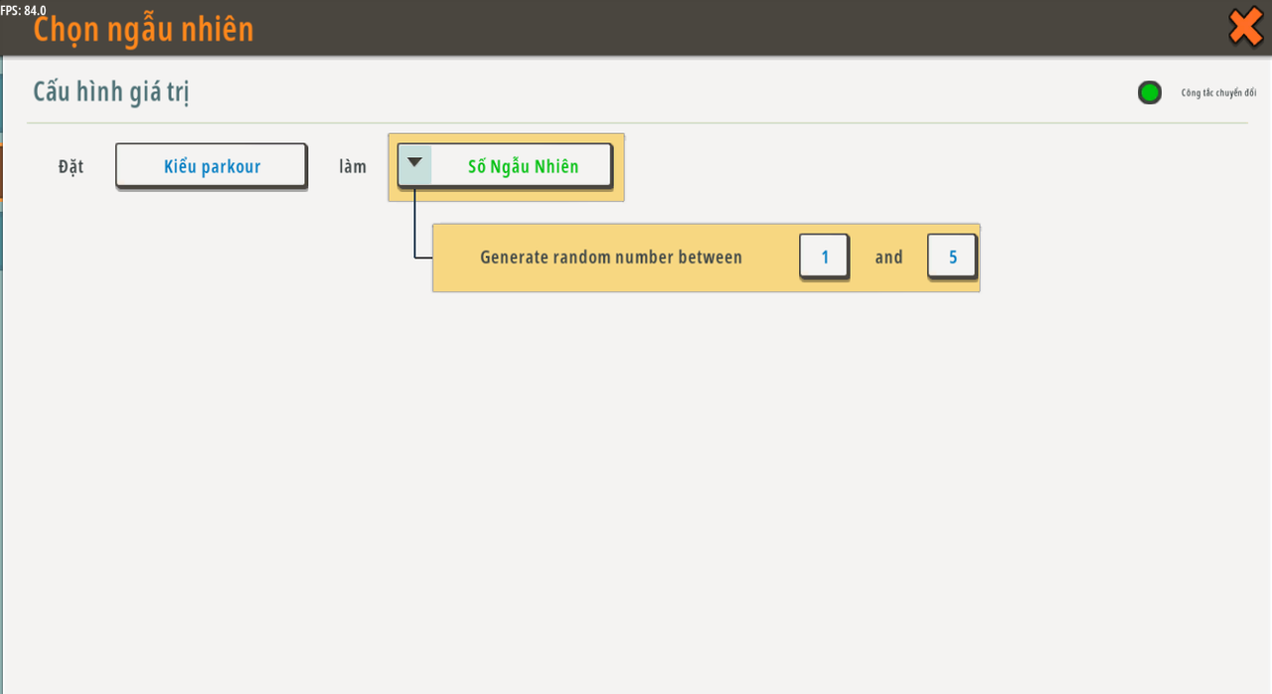This screenshot has width=1272, height=694.
Task: Expand the arrow beside Số Ngẫu Nhiên
Action: point(415,164)
